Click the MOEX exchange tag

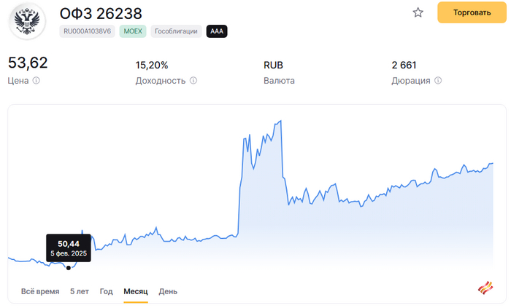pos(133,31)
